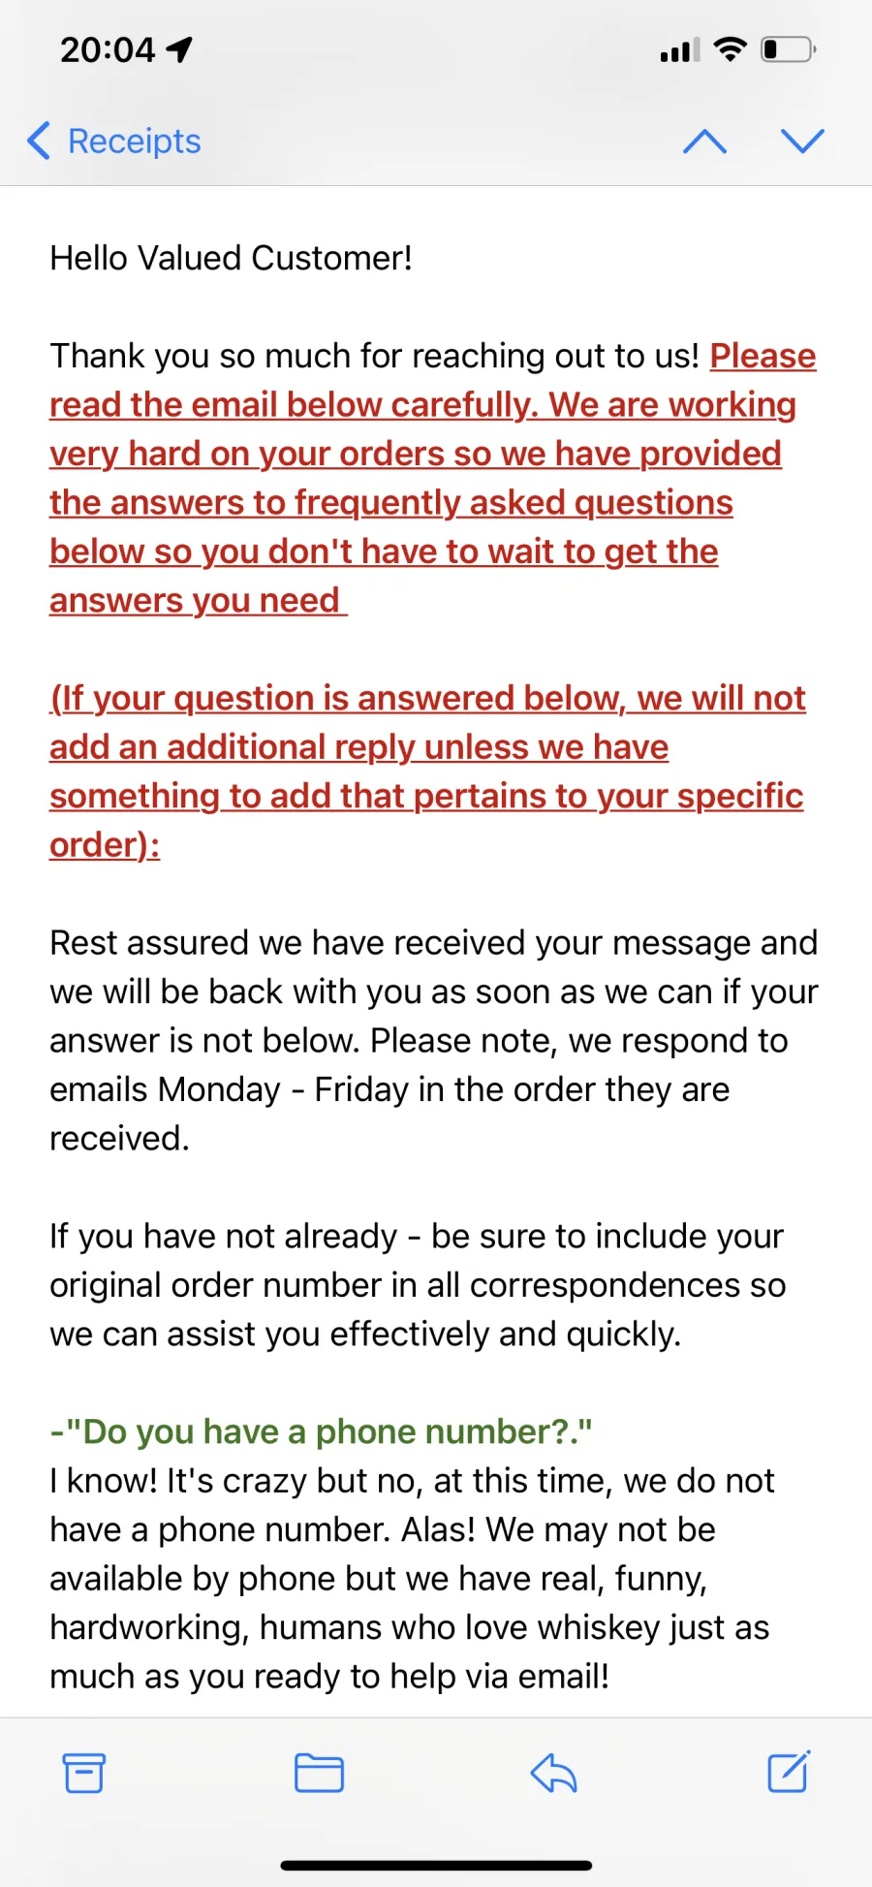Tap the 20:04 clock
This screenshot has width=872, height=1887.
[x=108, y=49]
